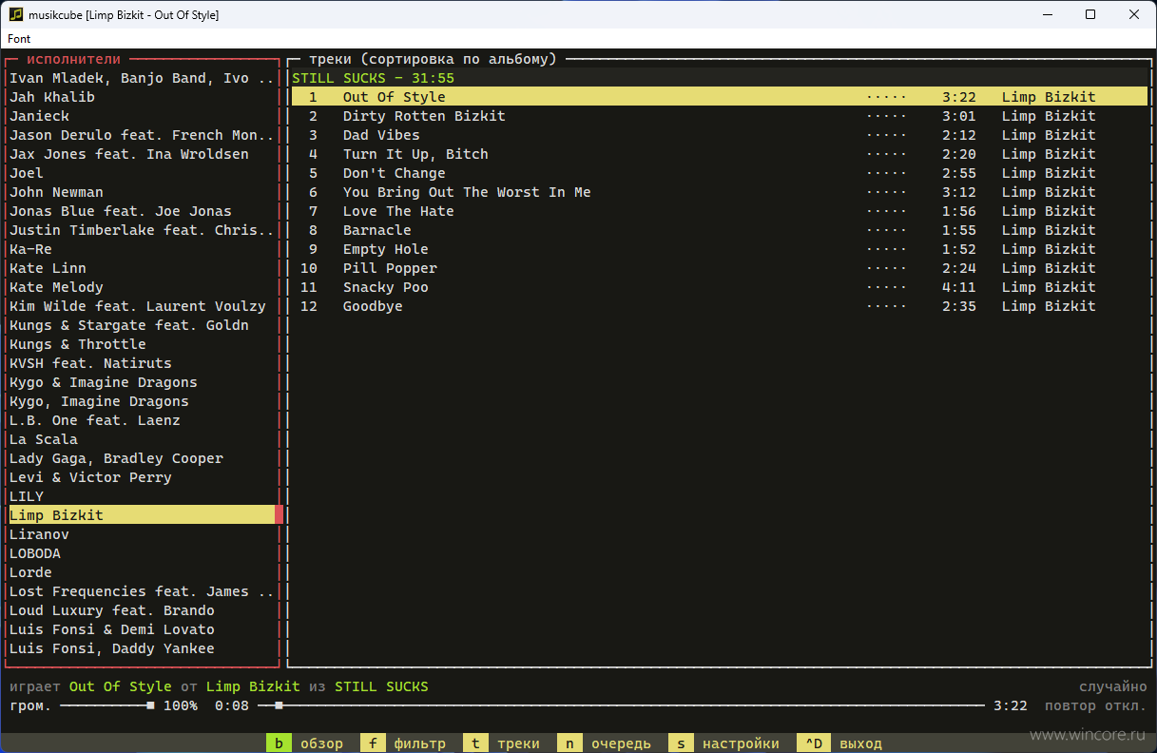Select artist Ivan Mladek, Banjo Band

pyautogui.click(x=141, y=78)
